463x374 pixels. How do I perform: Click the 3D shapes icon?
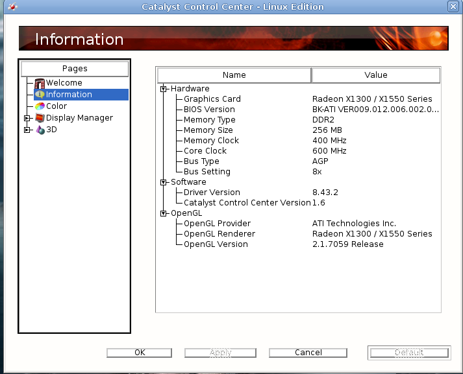click(40, 130)
